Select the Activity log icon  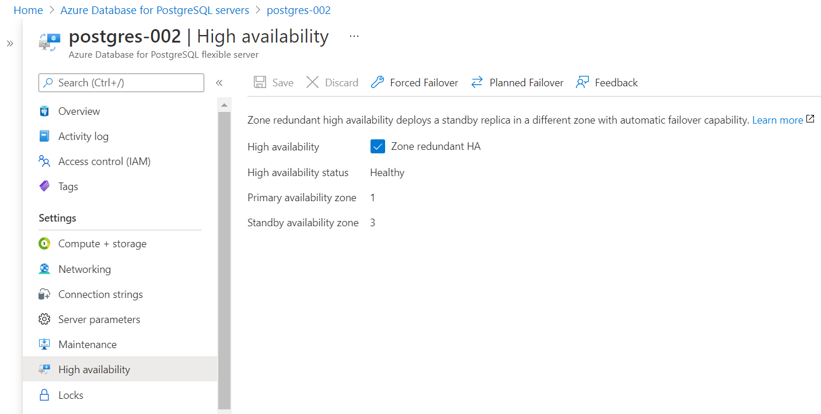coord(44,136)
